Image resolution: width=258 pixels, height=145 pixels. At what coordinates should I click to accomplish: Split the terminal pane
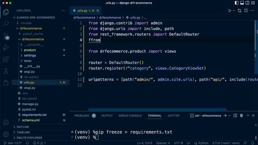pos(235,116)
